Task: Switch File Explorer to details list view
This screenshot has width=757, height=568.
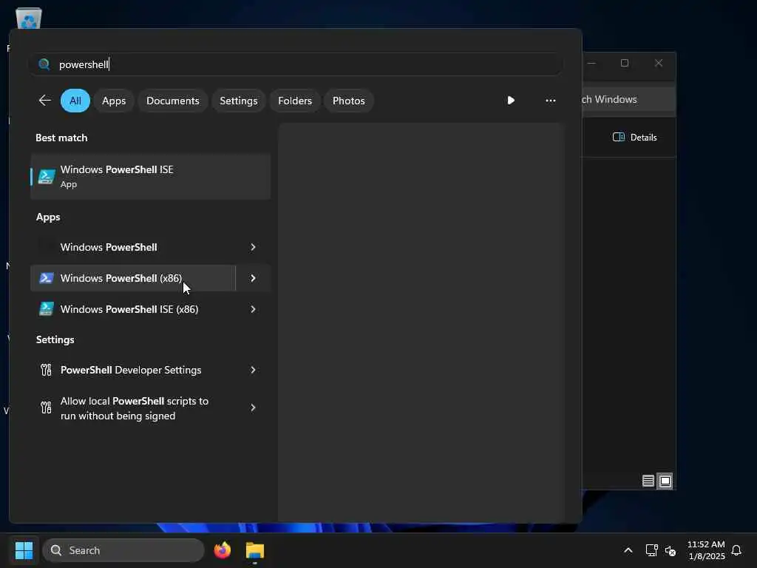Action: (648, 481)
